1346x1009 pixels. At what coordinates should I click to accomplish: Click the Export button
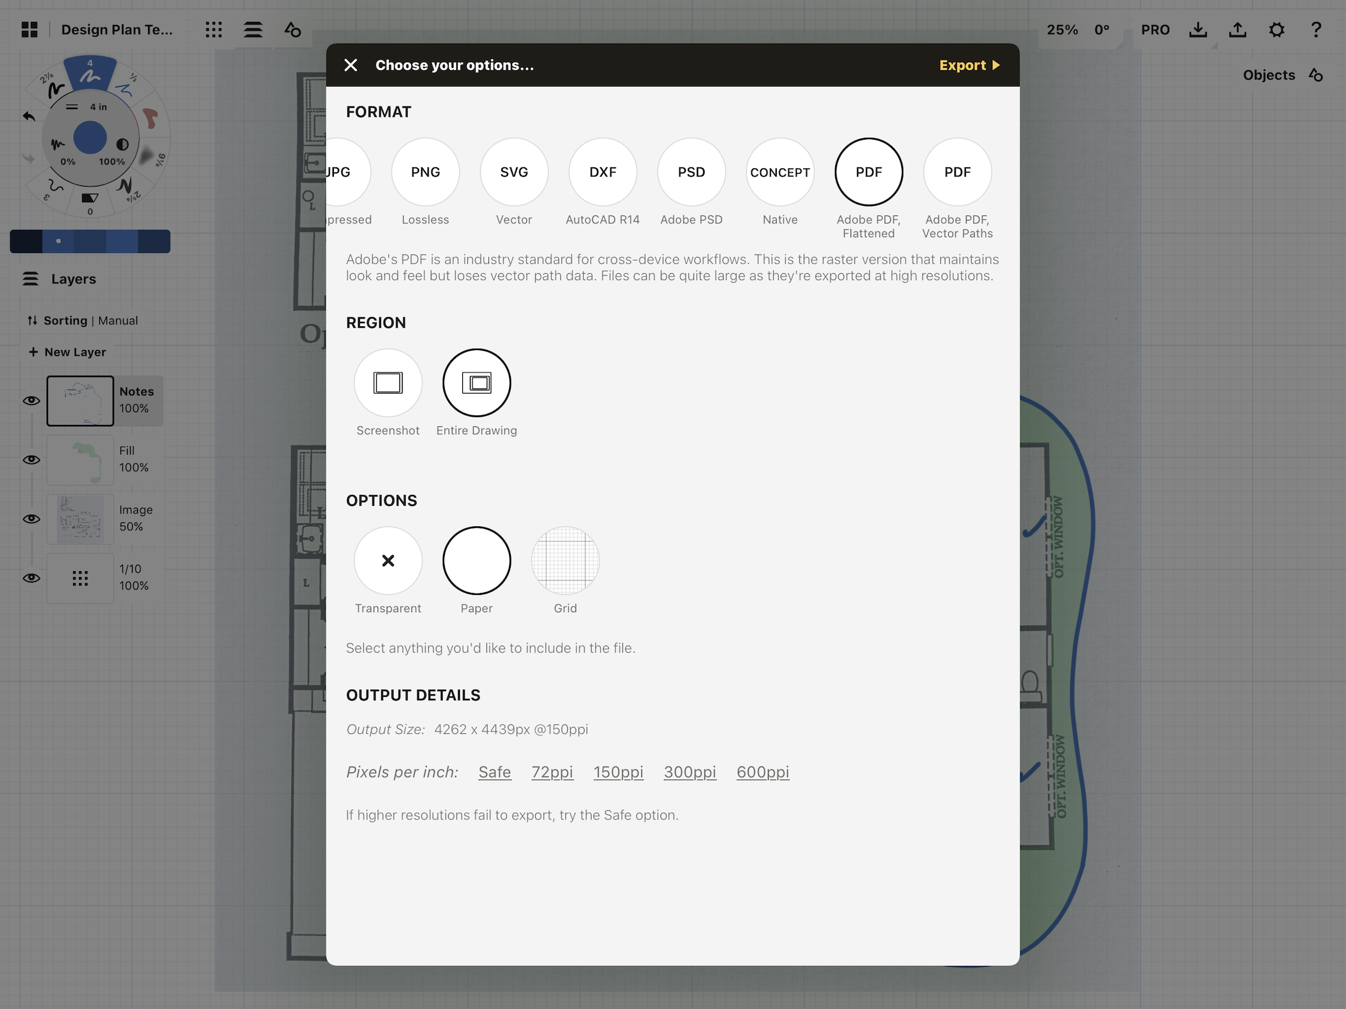coord(968,65)
